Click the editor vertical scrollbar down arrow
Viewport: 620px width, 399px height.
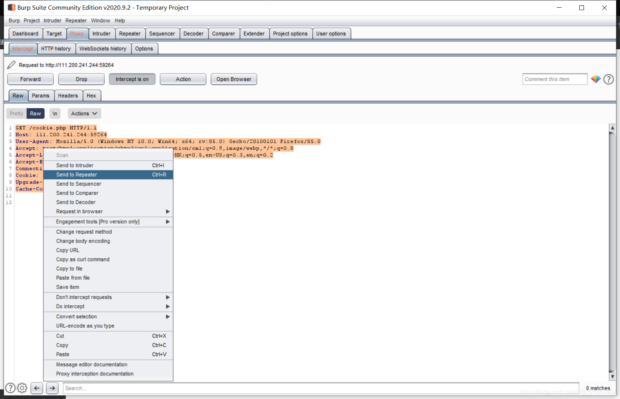(612, 377)
